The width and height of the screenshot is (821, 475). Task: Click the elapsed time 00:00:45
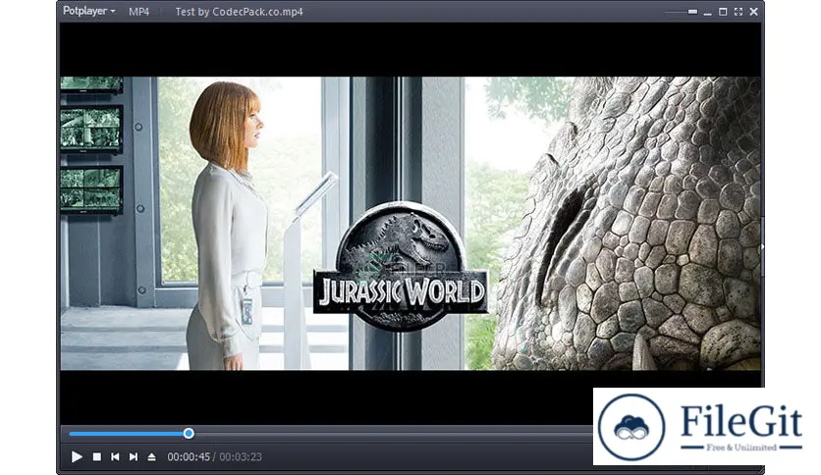189,456
